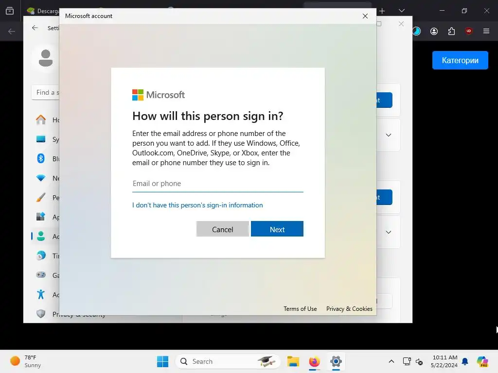Click the muted volume icon in system tray

[x=419, y=361]
